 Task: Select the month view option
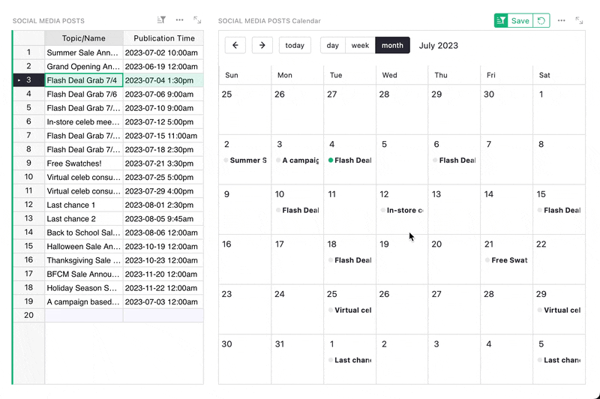point(392,46)
